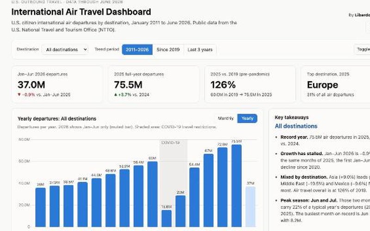370x231 pixels.
Task: Select the Yearly chart view
Action: click(247, 118)
